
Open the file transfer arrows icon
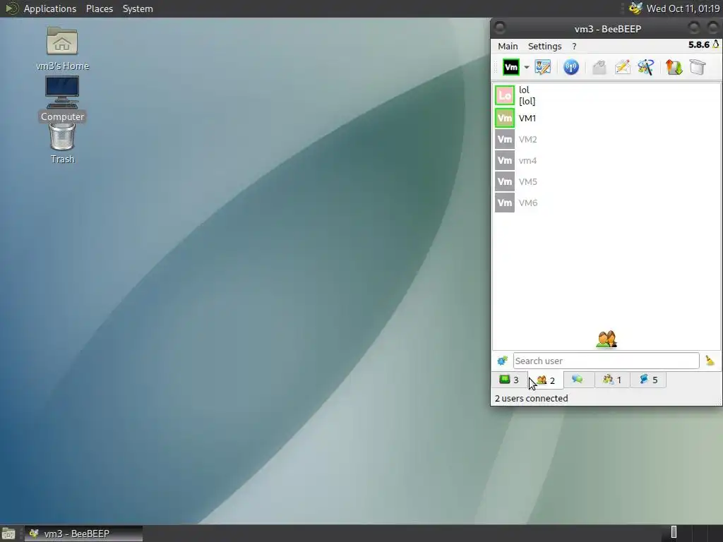(674, 67)
